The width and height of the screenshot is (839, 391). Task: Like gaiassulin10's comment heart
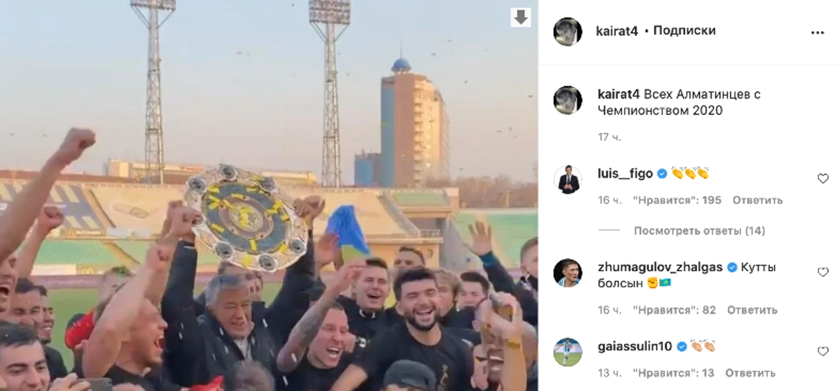point(823,351)
